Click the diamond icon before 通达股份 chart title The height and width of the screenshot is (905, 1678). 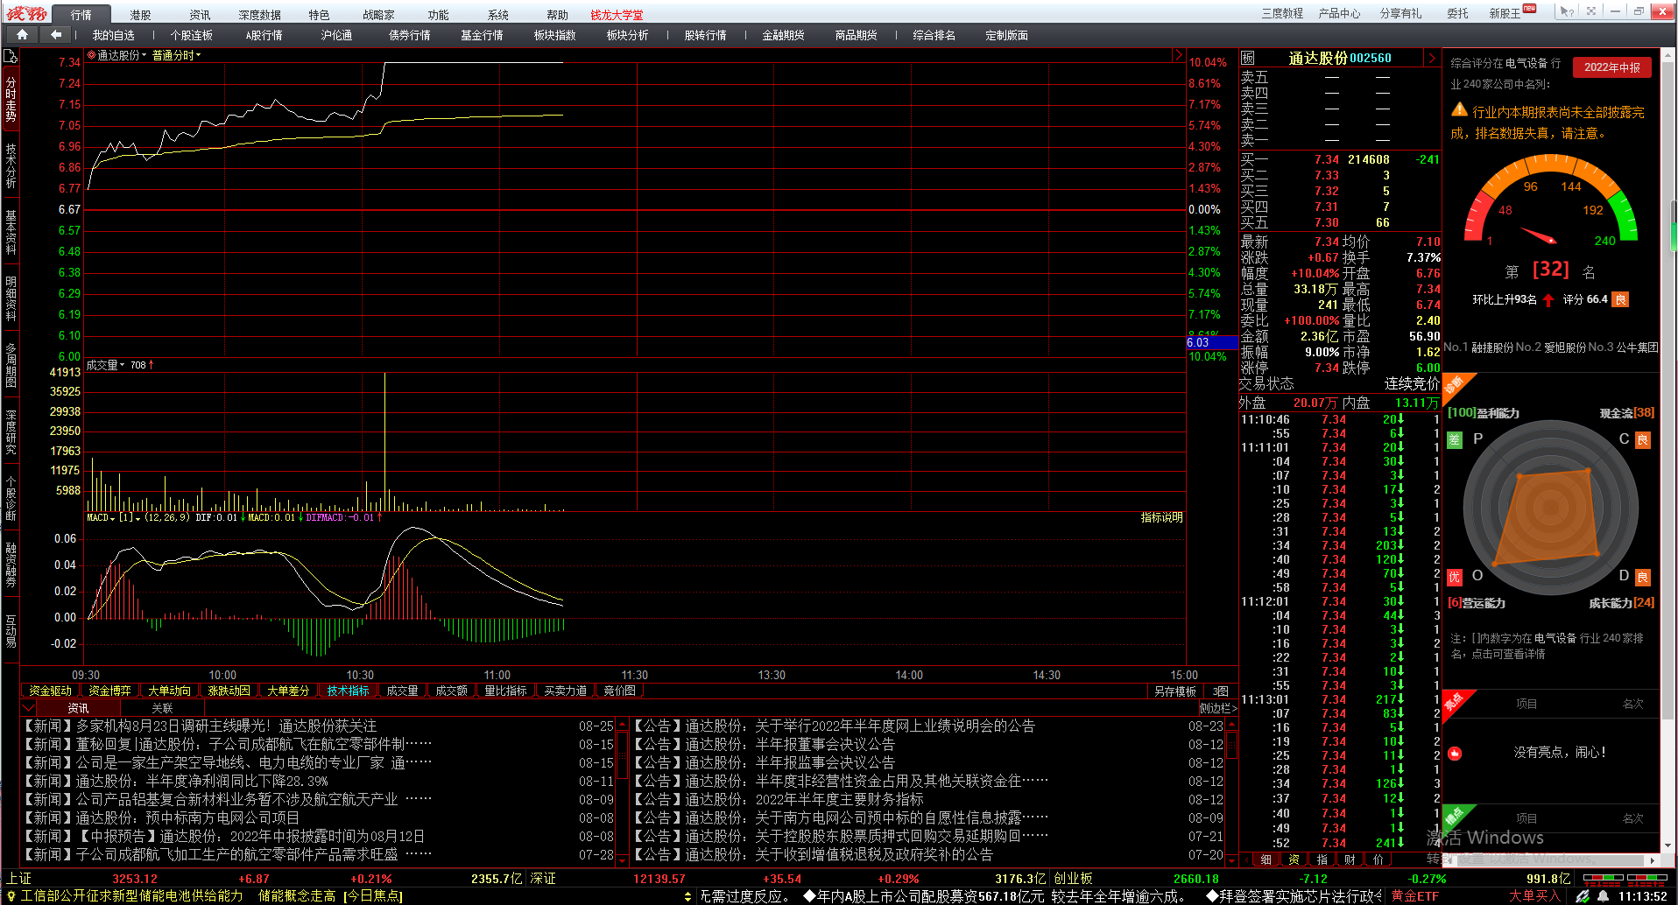[91, 55]
